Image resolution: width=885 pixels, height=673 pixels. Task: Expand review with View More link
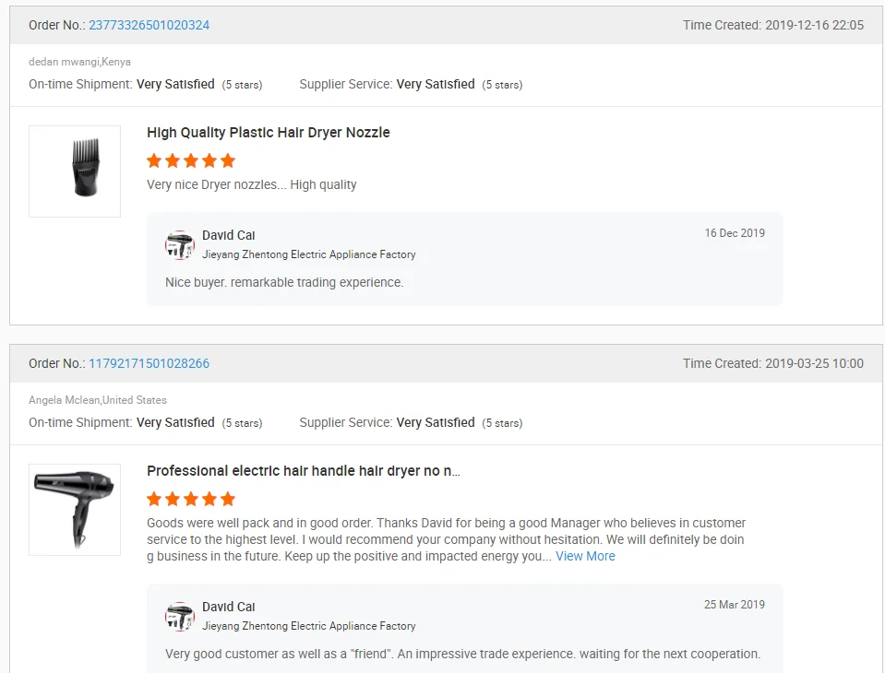[x=585, y=556]
